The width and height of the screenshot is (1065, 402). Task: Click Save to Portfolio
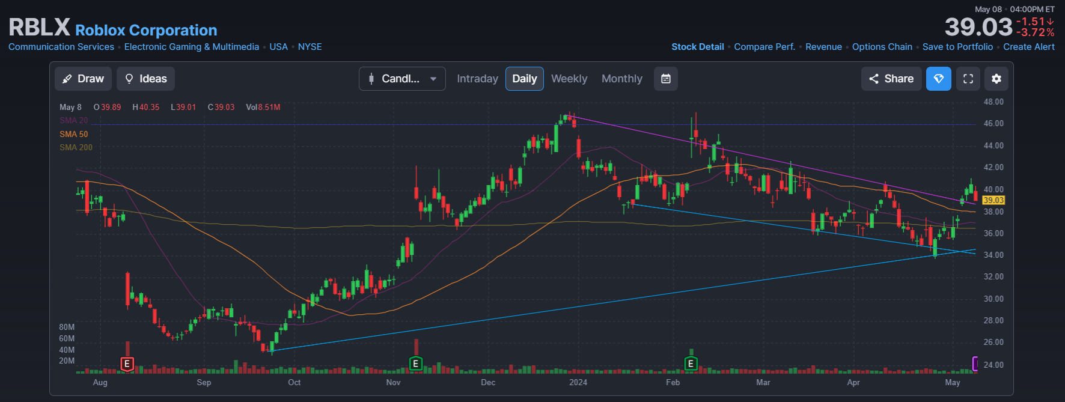(957, 47)
